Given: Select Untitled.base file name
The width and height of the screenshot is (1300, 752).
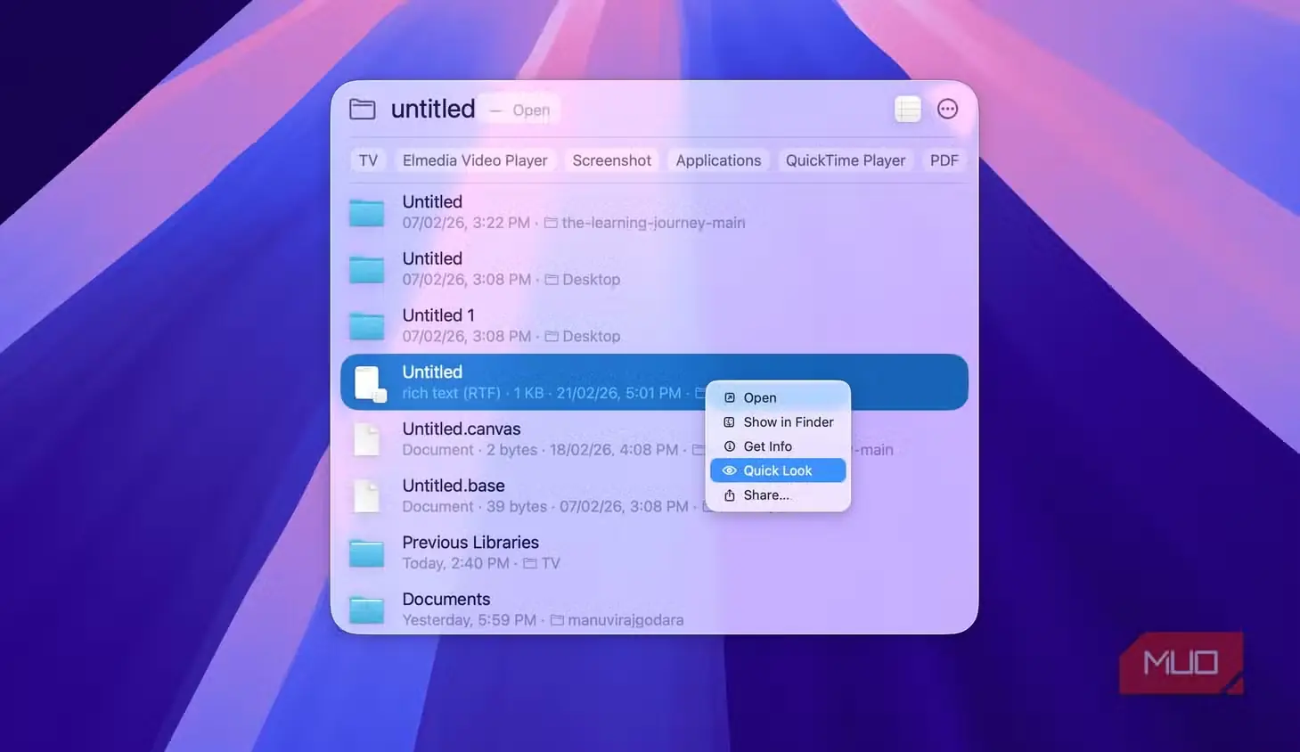Looking at the screenshot, I should pos(454,486).
